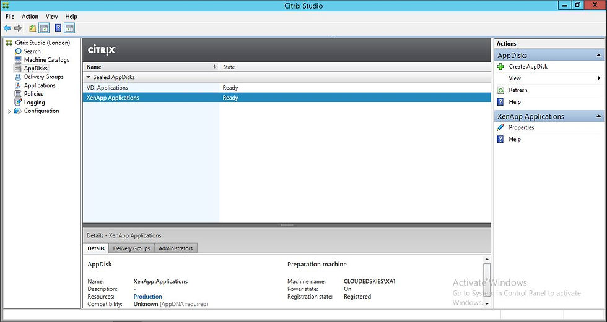
Task: Click the Policies icon in tree
Action: 18,94
